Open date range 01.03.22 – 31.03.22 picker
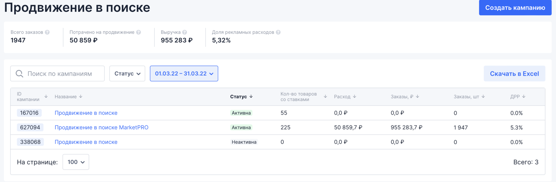 (184, 73)
